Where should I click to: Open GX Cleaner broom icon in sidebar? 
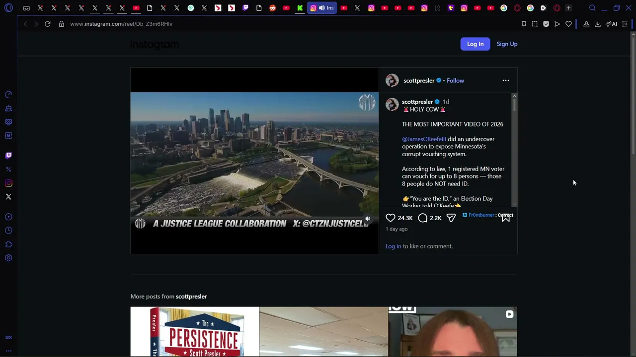click(8, 108)
